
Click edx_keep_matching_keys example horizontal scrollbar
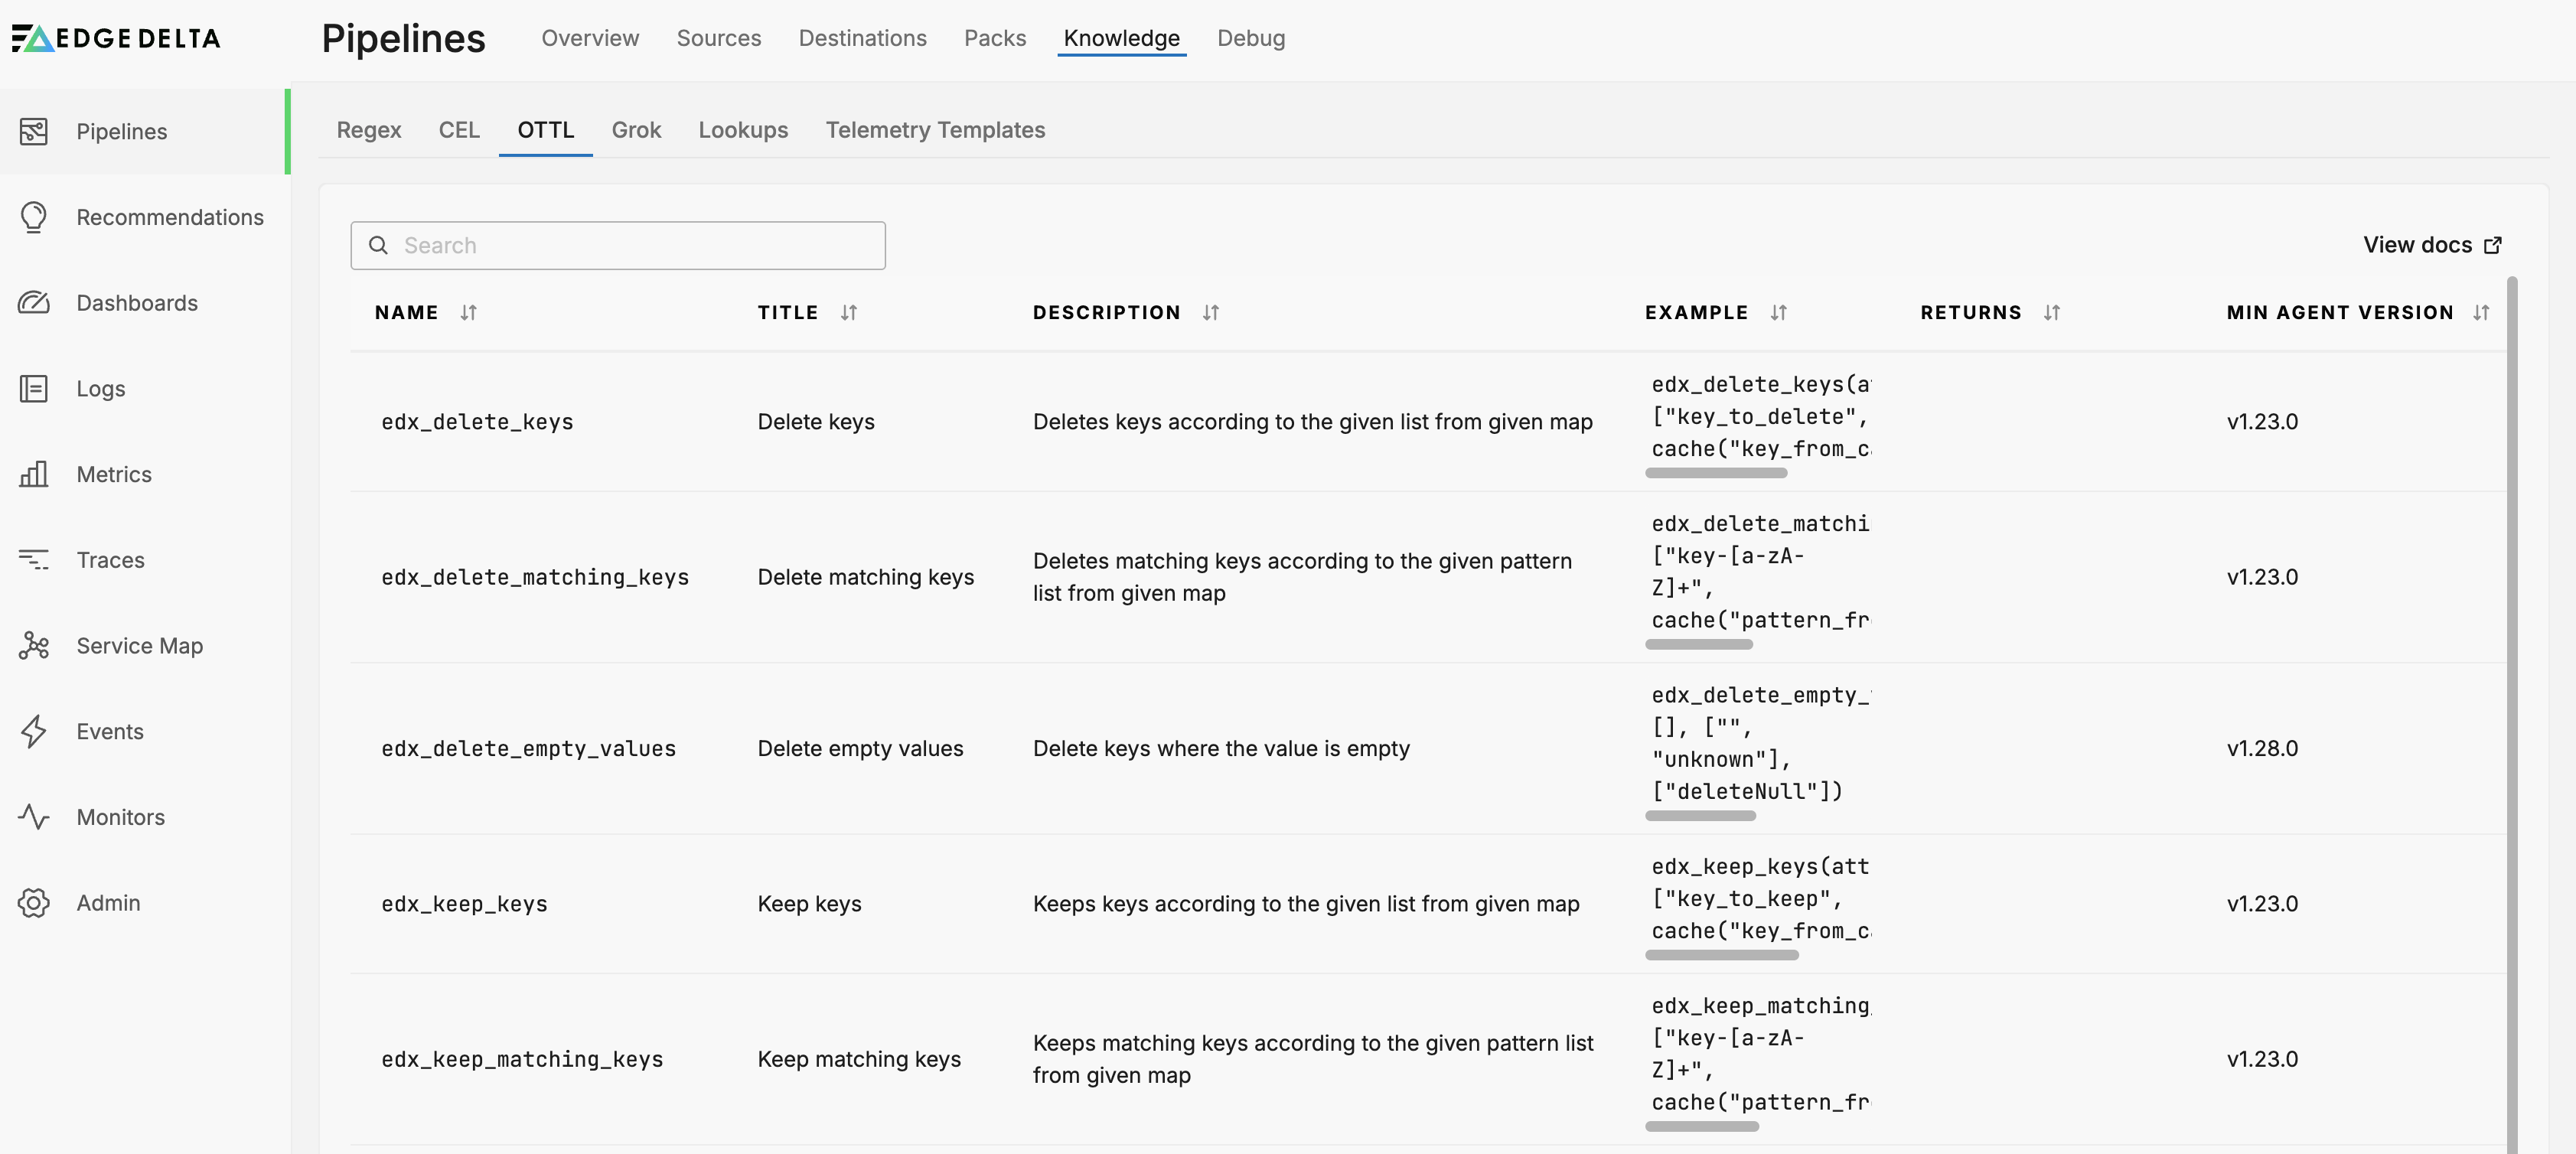click(1702, 1127)
